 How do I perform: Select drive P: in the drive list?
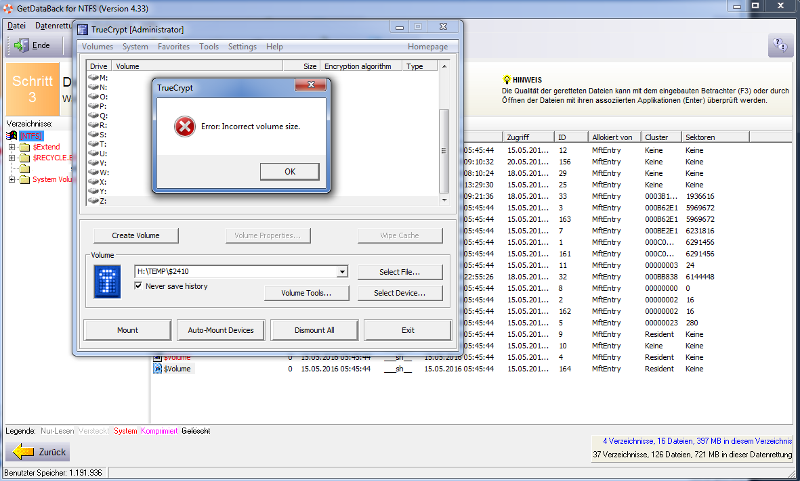(x=98, y=106)
